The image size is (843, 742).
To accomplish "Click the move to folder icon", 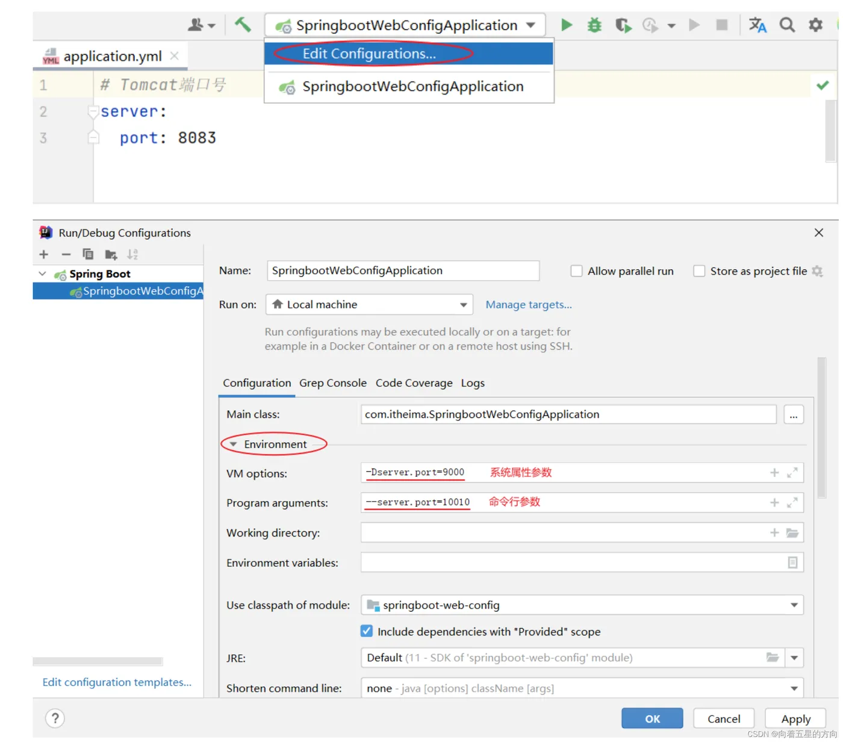I will (111, 255).
